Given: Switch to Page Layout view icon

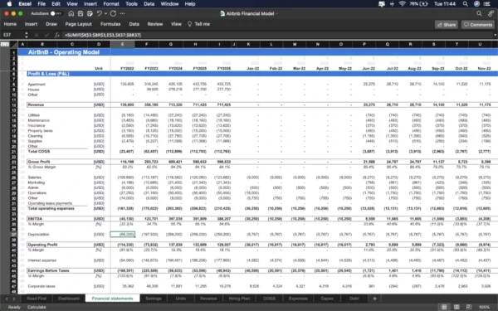Looking at the screenshot, I should pyautogui.click(x=456, y=307).
